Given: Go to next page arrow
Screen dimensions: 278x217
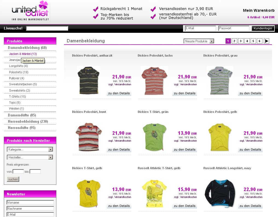Looking at the screenshot, I should tap(266, 41).
